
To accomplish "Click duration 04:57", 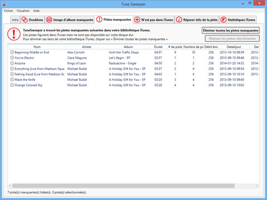I will tap(158, 52).
